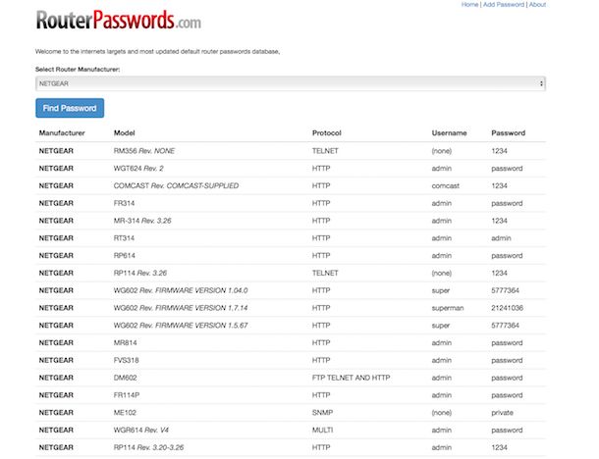This screenshot has height=459, width=599.
Task: Click (none) username in RP114 Rev. 3.26 row
Action: click(442, 274)
